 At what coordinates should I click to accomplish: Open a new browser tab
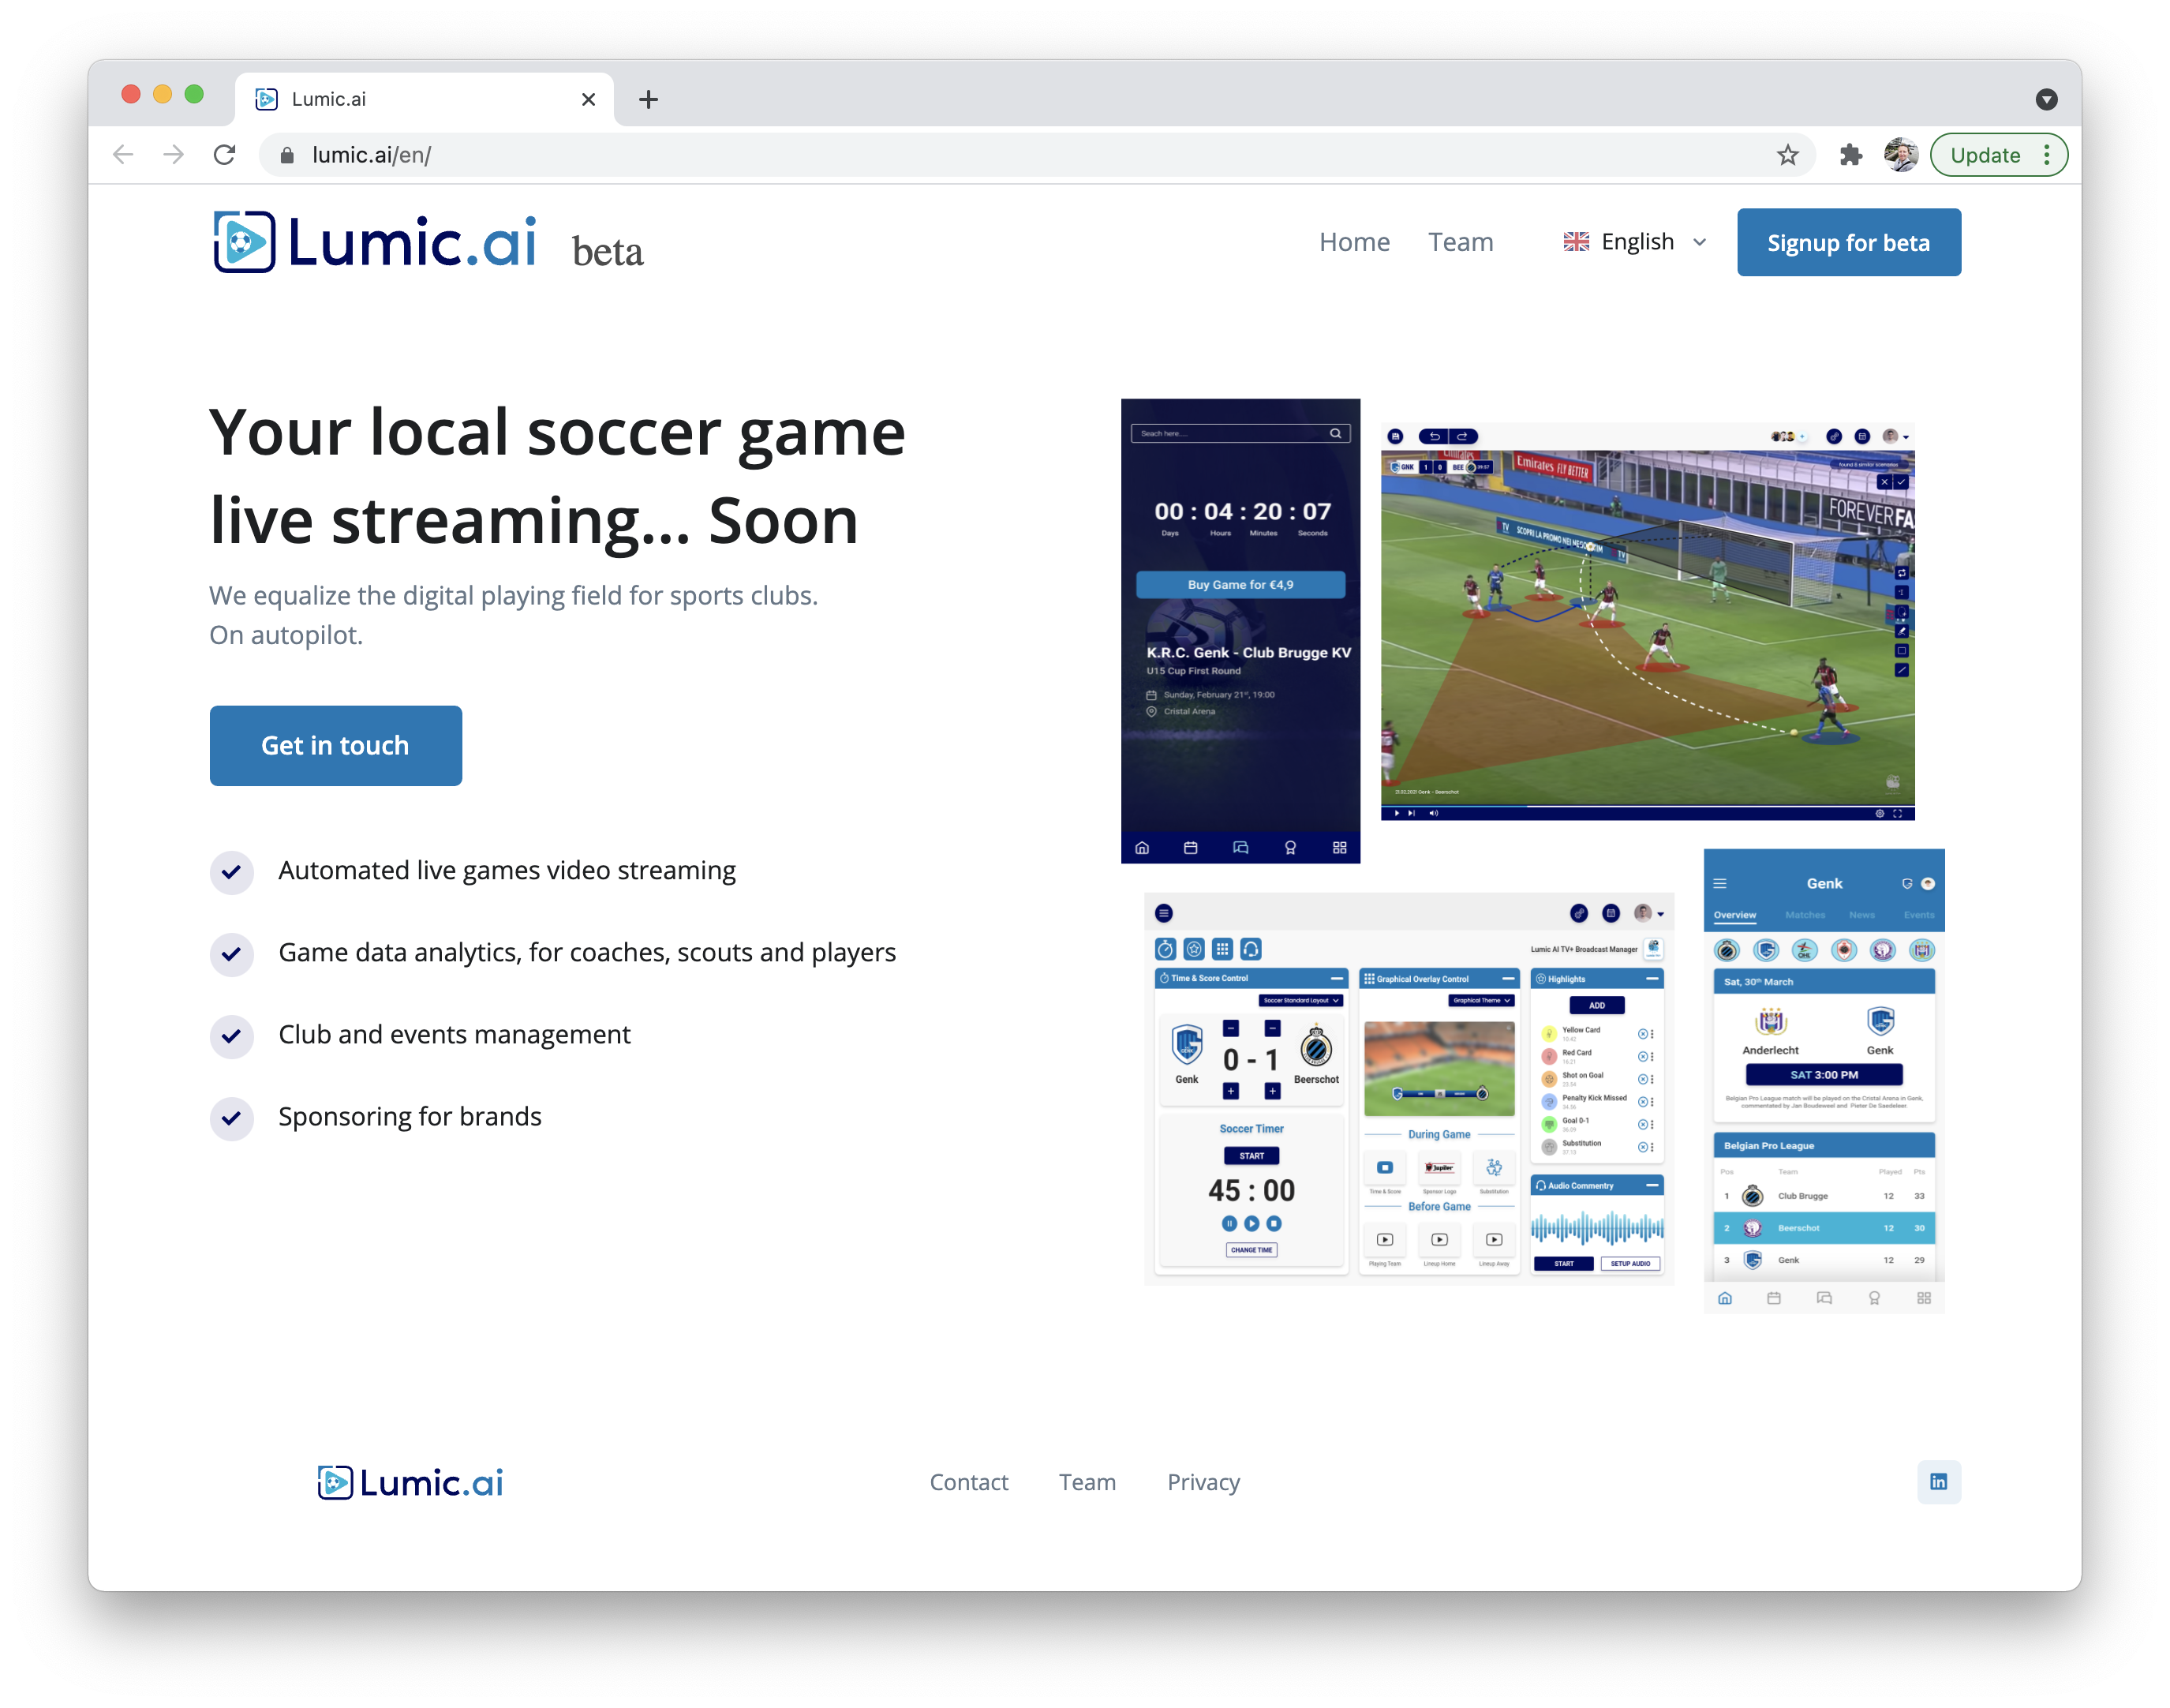coord(648,99)
